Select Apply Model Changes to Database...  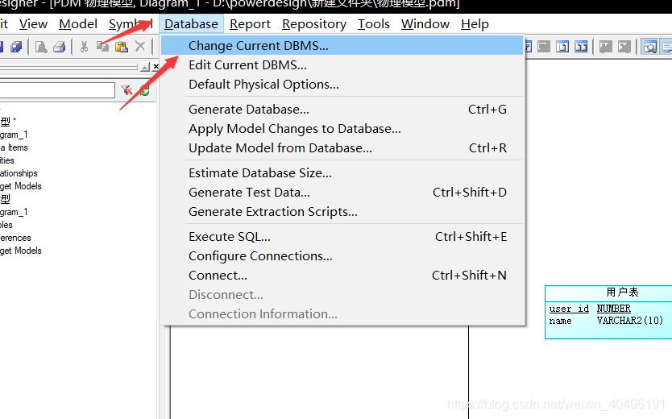point(342,129)
